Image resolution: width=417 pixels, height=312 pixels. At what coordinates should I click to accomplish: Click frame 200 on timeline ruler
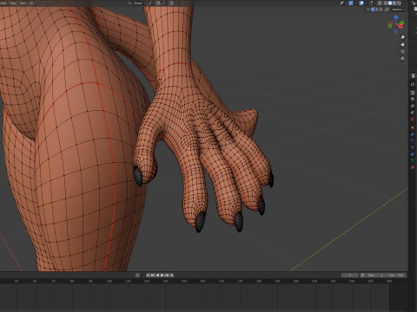[x=295, y=281]
